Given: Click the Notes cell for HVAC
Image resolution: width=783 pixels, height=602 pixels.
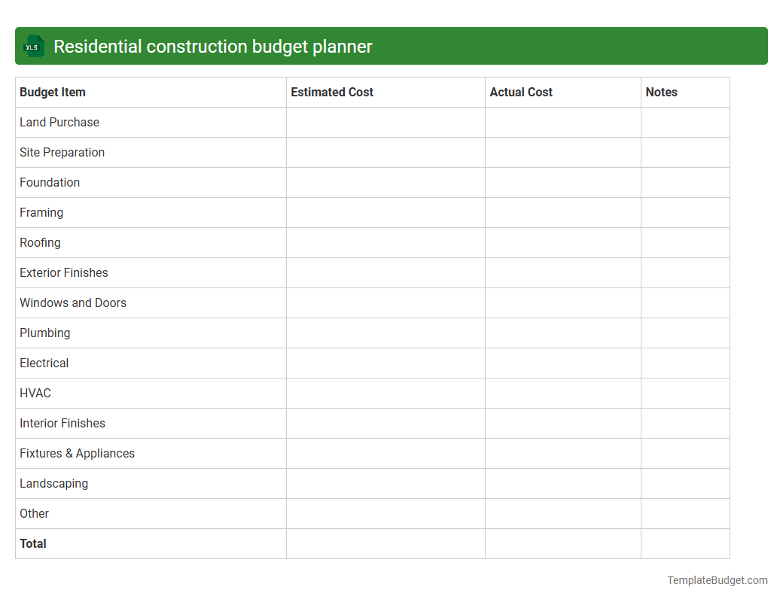Looking at the screenshot, I should click(684, 393).
